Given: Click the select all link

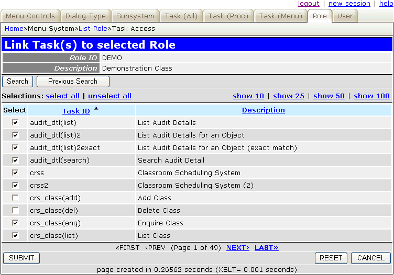Looking at the screenshot, I should click(x=62, y=96).
